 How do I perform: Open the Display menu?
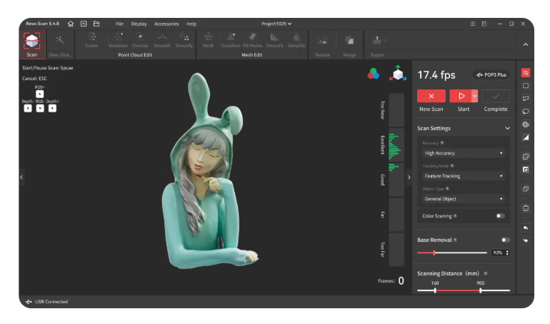(139, 24)
